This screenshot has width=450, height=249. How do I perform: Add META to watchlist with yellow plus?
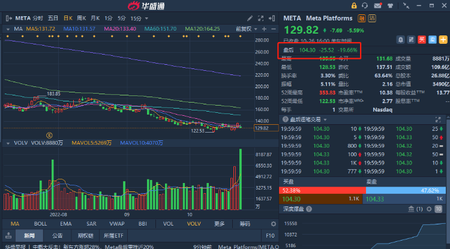point(443,40)
